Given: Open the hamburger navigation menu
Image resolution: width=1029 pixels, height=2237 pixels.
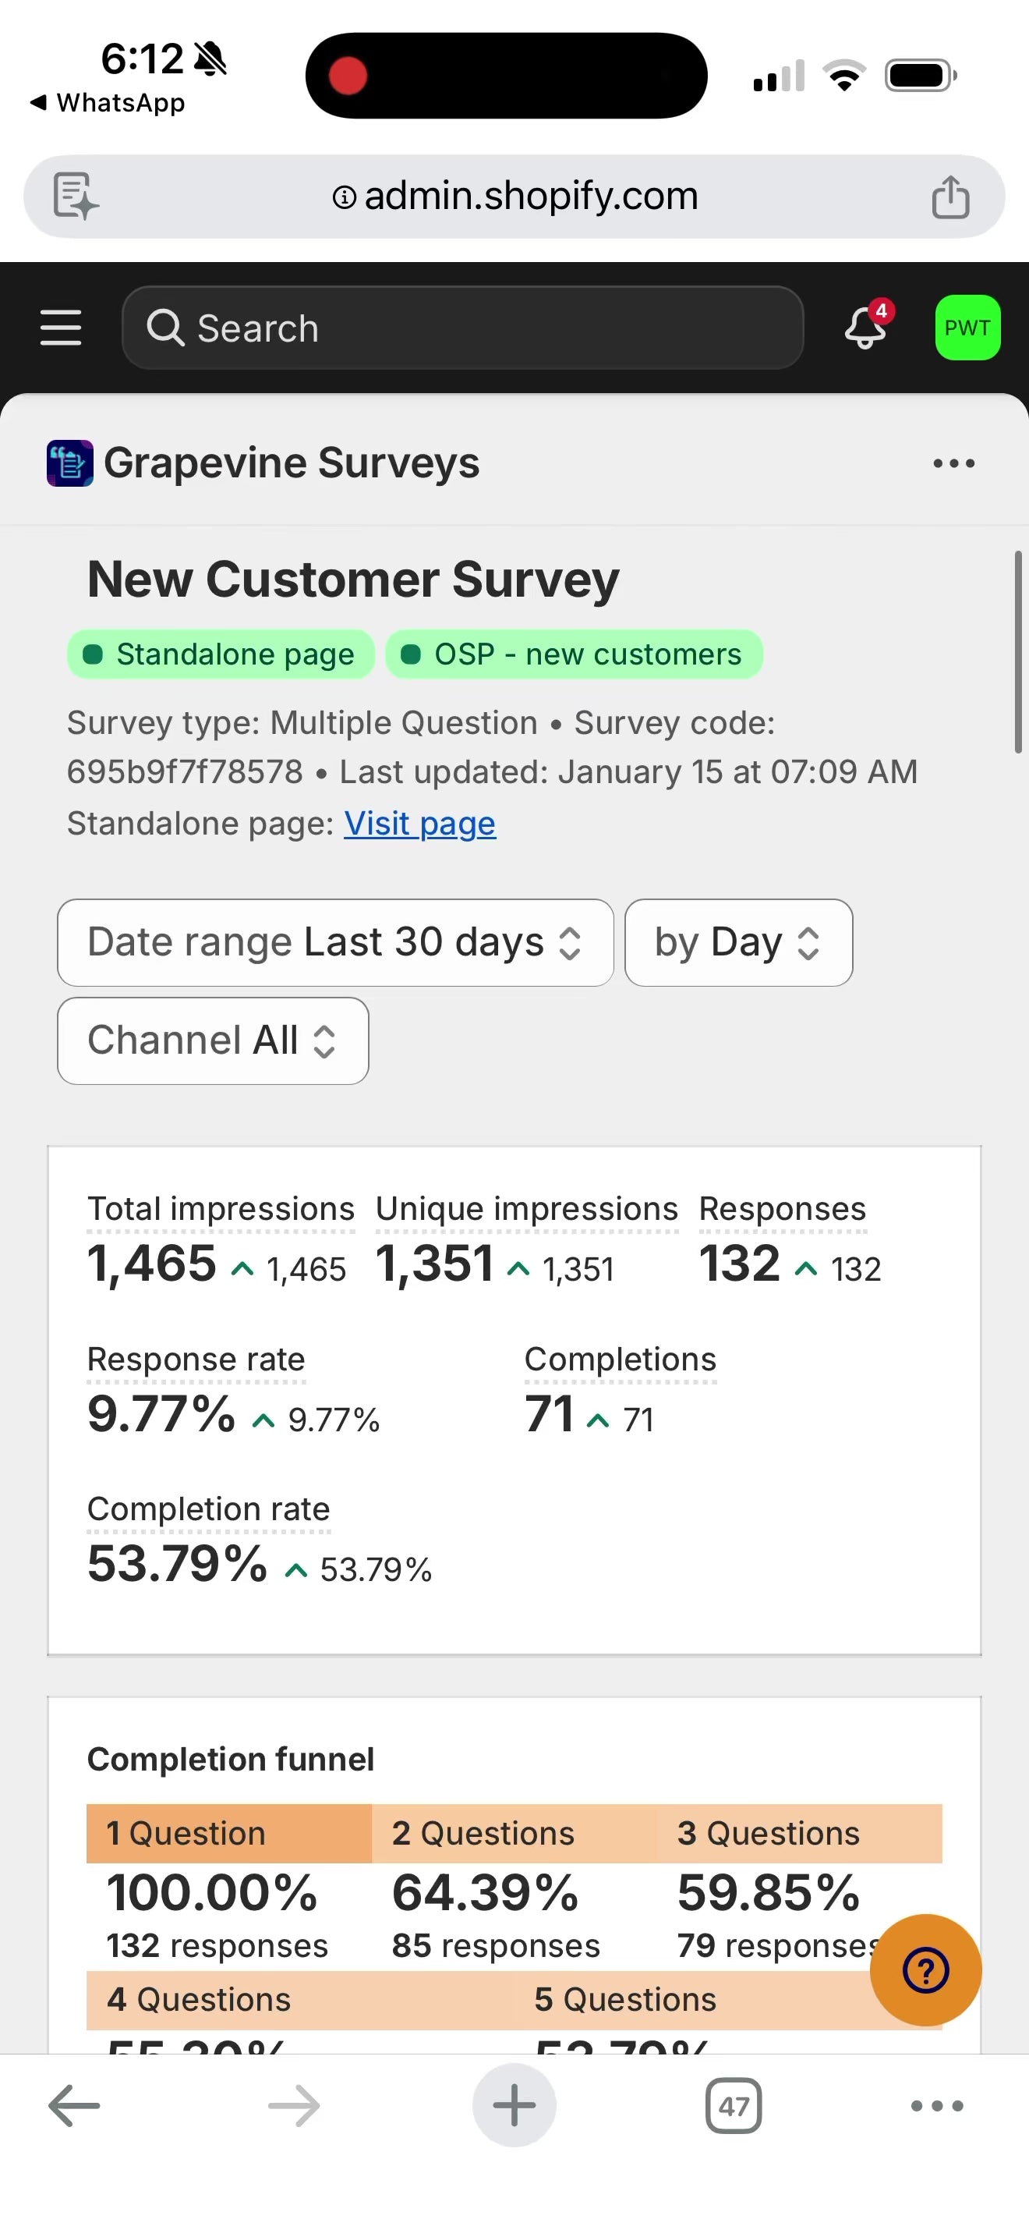Looking at the screenshot, I should [x=61, y=328].
